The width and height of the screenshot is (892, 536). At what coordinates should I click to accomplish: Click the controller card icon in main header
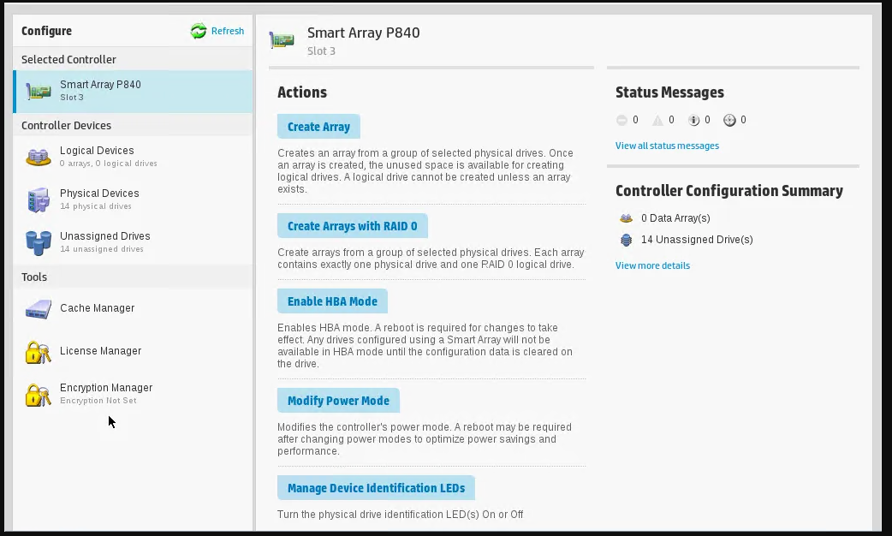pos(282,40)
